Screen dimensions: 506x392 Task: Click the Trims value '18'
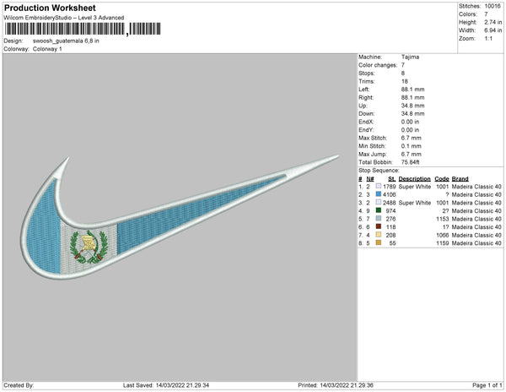(405, 81)
